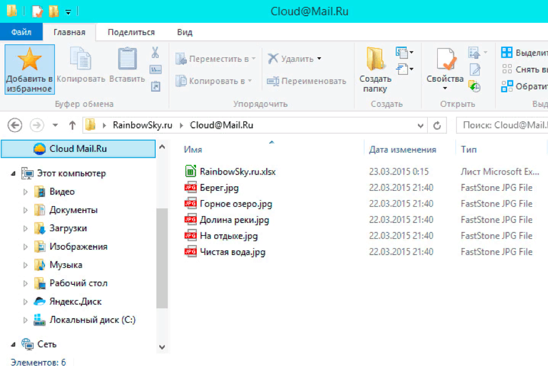Select Cloud Mail.Ru in navigation pane
Image resolution: width=548 pixels, height=366 pixels.
click(x=78, y=149)
